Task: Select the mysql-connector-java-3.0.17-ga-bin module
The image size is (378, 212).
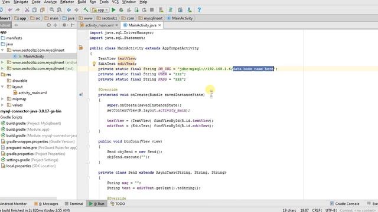Action: tap(31, 111)
